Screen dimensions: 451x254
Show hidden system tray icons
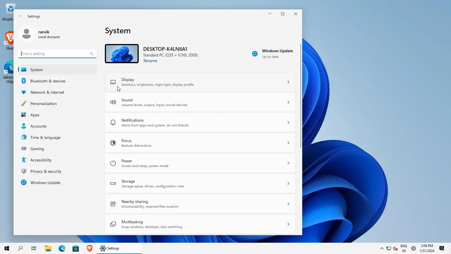point(382,248)
